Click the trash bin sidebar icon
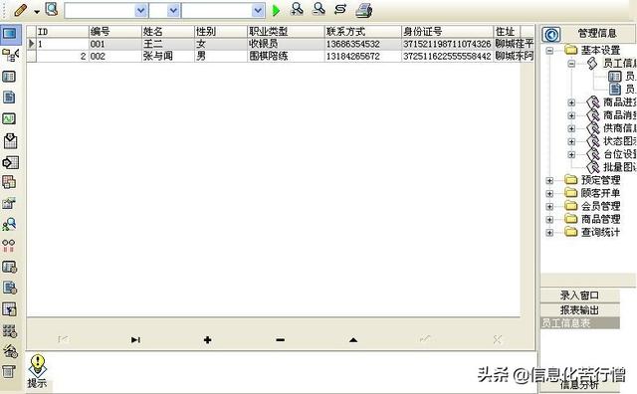This screenshot has height=394, width=637. coord(9,372)
